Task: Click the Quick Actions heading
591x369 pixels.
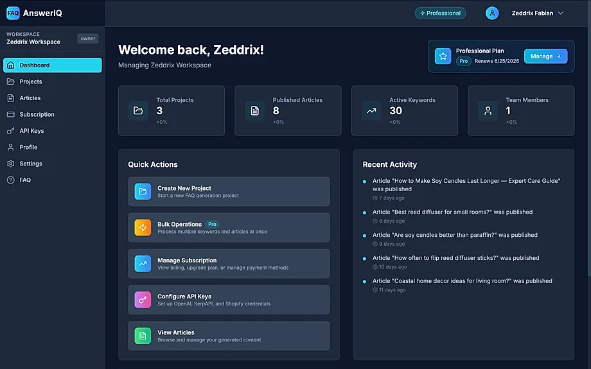Action: [153, 164]
